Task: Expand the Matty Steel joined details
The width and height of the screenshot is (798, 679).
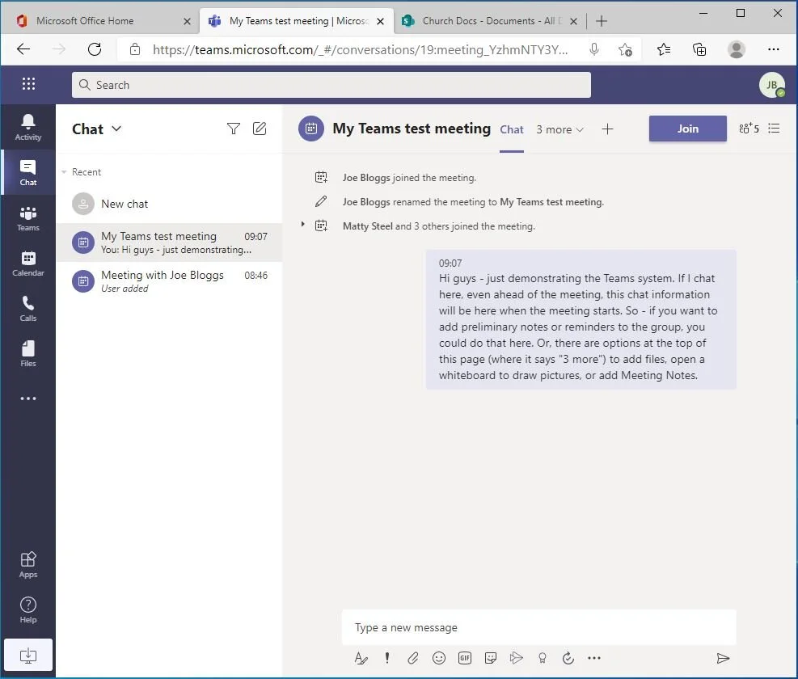Action: [x=303, y=225]
